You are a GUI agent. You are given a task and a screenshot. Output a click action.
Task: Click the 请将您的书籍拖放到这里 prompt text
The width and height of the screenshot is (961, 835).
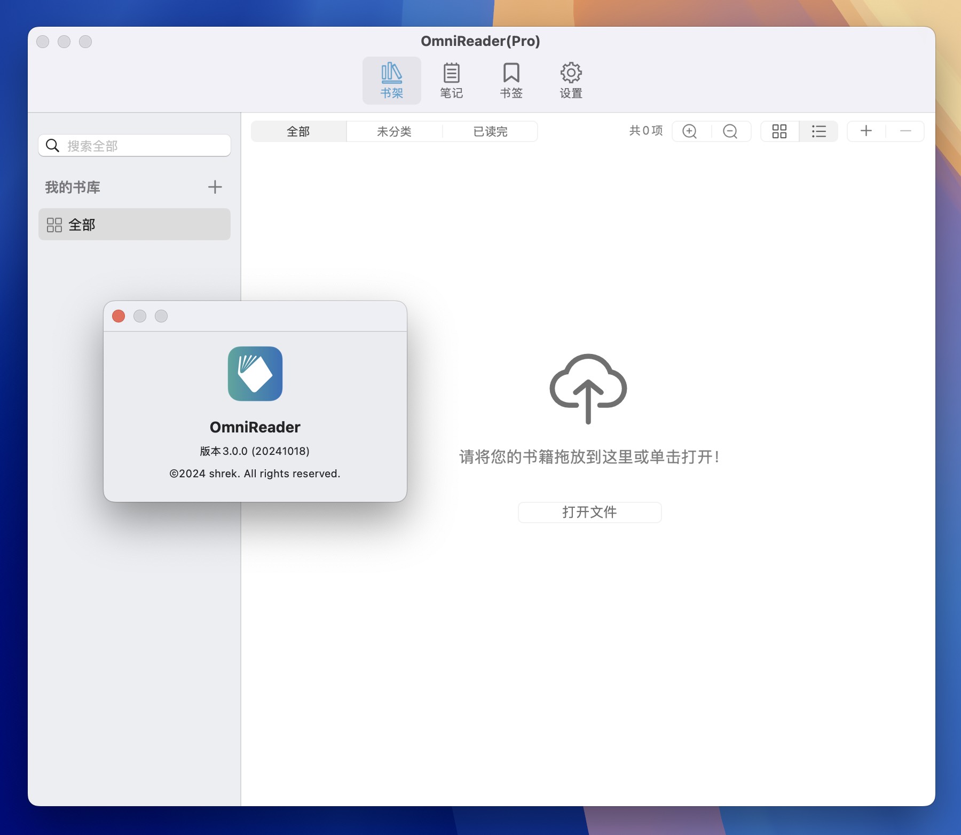[589, 457]
